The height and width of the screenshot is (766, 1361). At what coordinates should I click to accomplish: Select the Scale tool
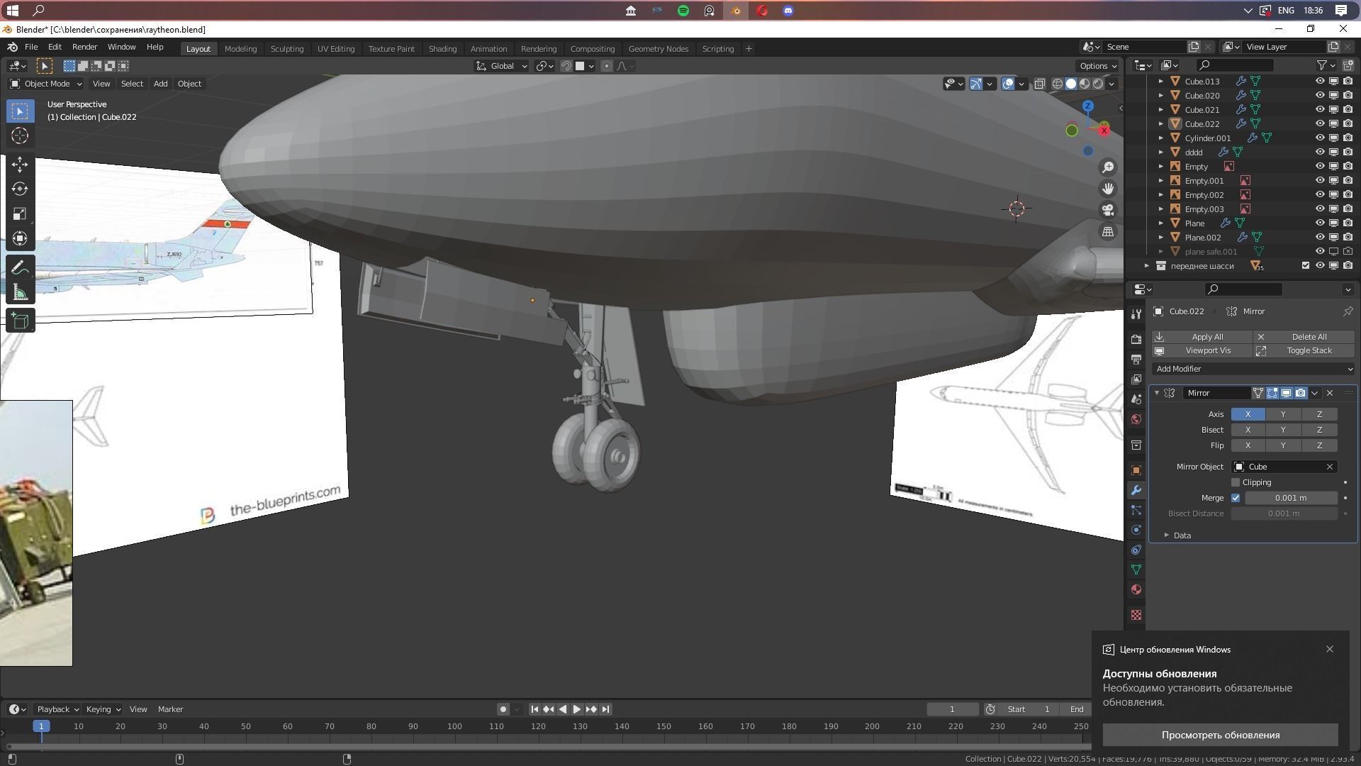20,214
